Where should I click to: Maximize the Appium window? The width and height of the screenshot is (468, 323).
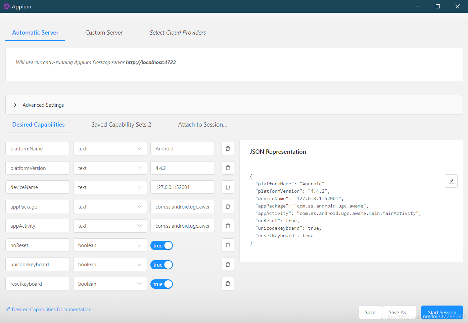coord(438,6)
